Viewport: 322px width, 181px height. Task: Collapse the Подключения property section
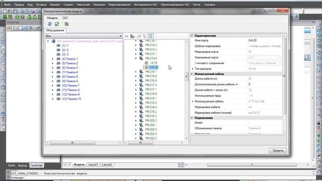[x=192, y=118]
